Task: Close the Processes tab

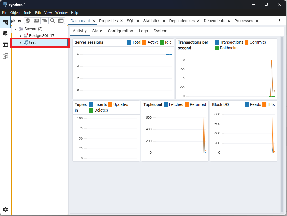Action: pos(257,21)
